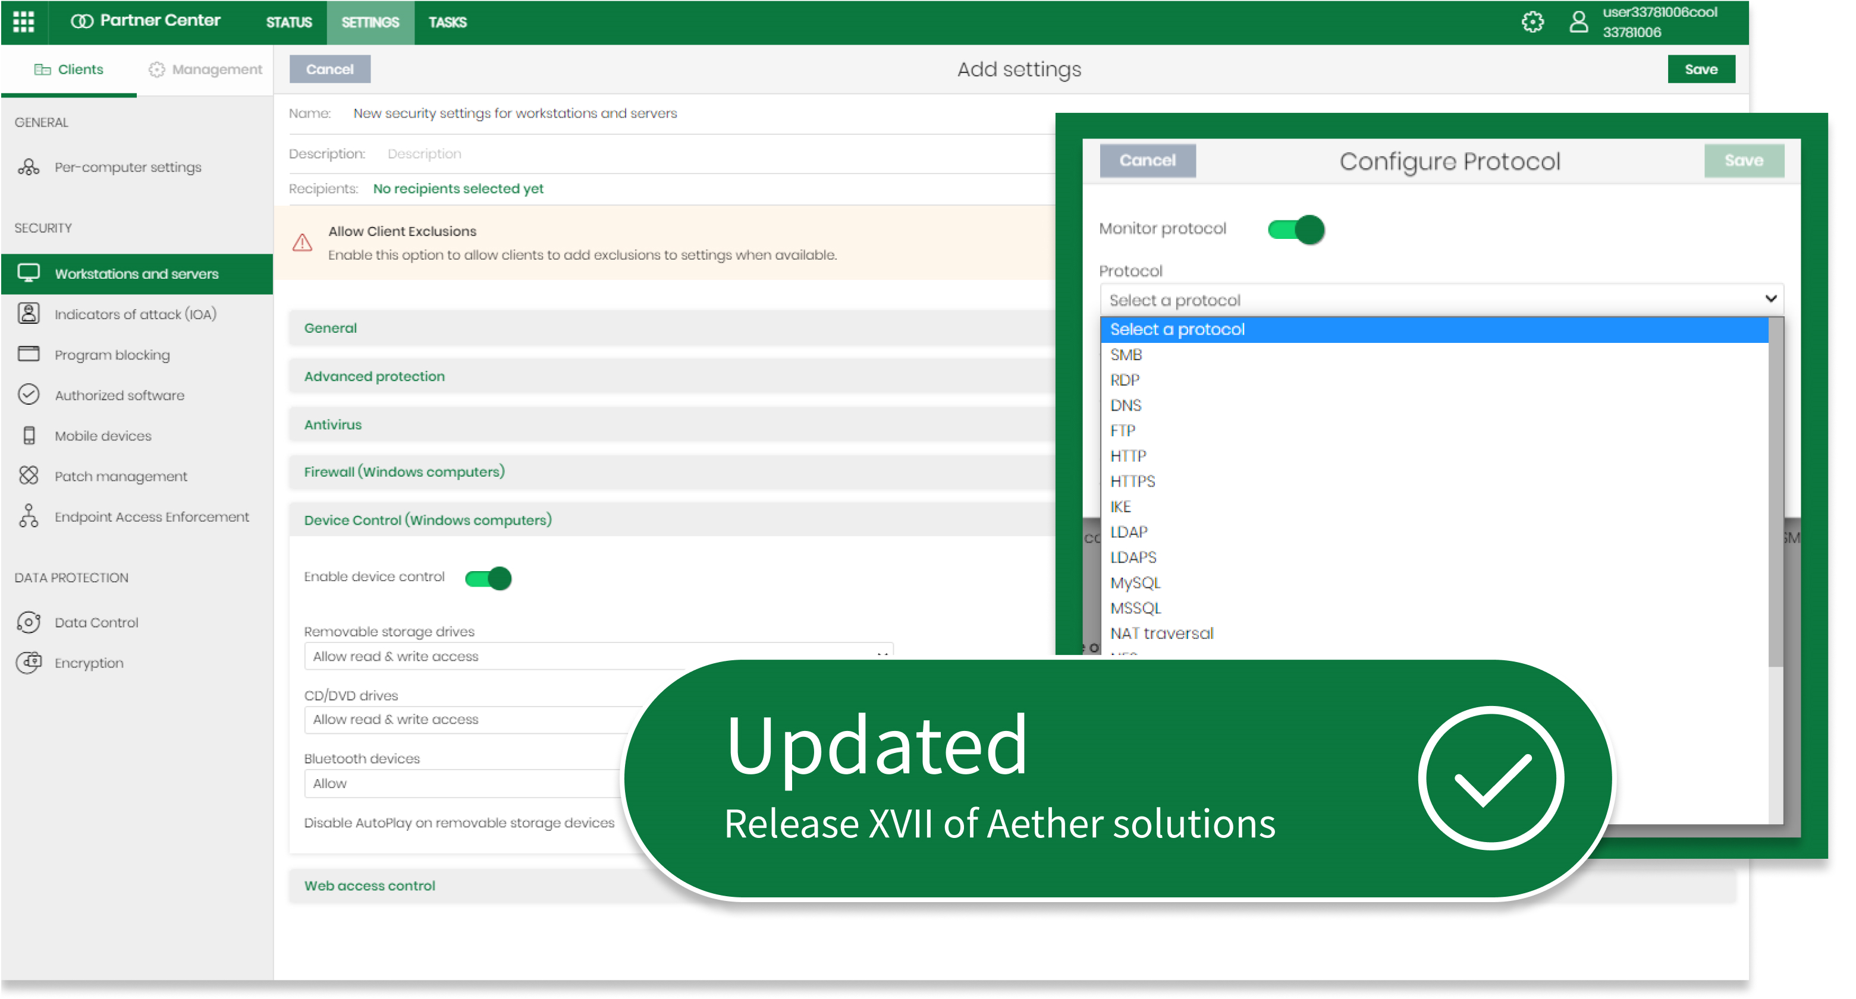Click the Authorized software checkmark icon
Screen dimensions: 1856x999
(29, 394)
